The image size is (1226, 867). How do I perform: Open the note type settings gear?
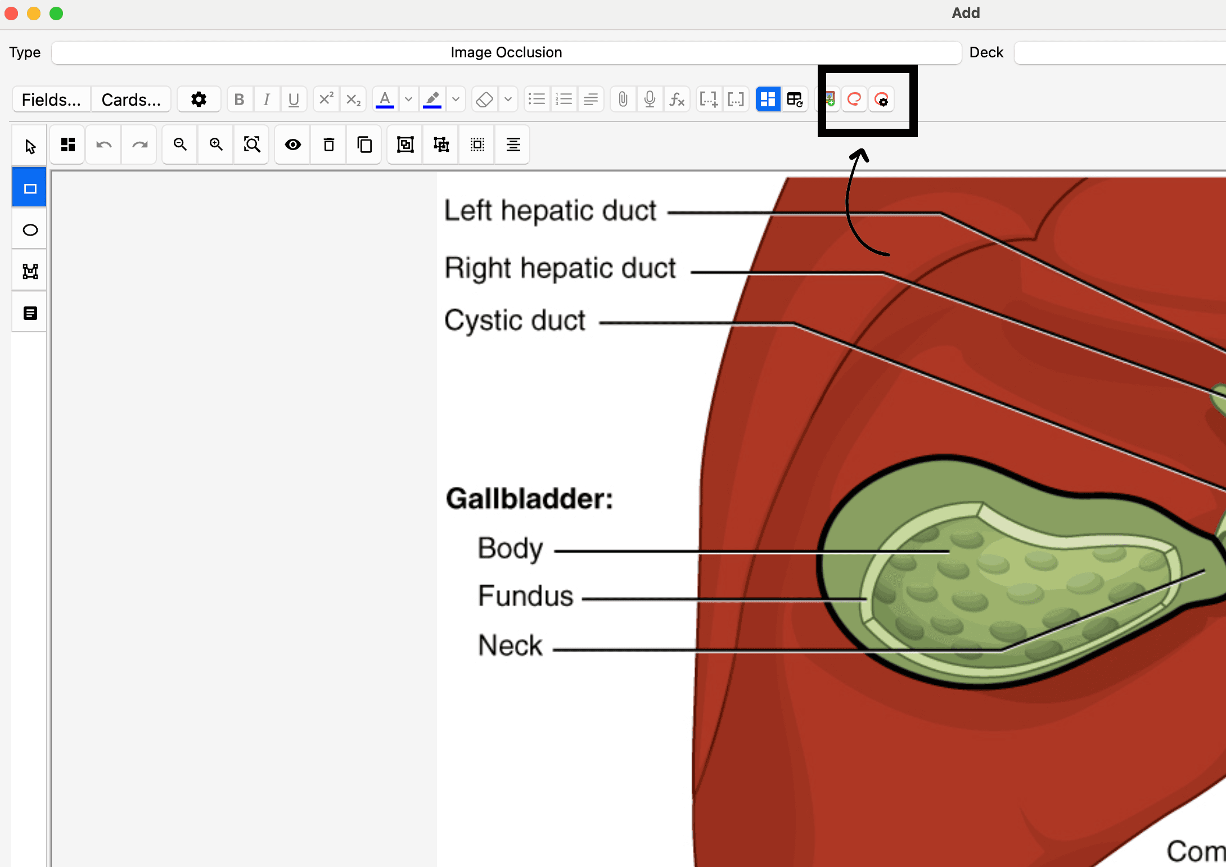(199, 100)
